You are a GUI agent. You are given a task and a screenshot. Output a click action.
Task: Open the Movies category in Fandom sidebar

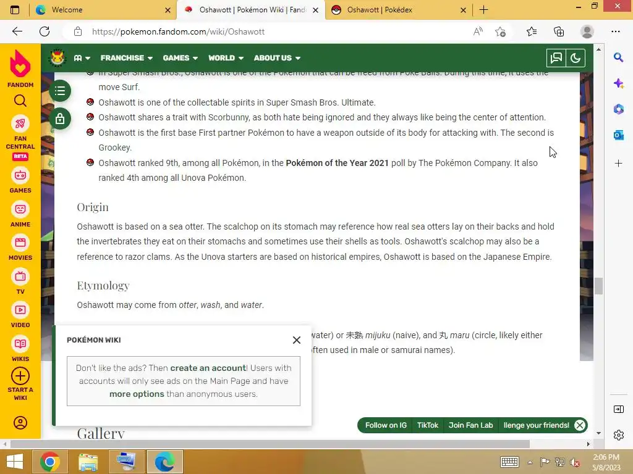(x=20, y=248)
